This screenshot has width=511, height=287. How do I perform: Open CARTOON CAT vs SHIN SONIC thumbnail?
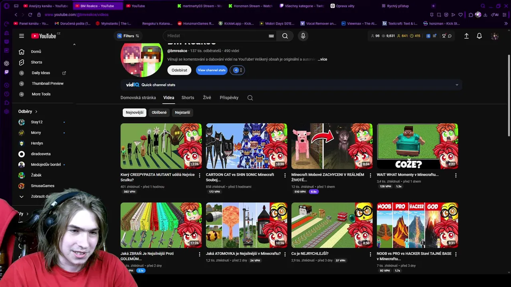coord(247,146)
